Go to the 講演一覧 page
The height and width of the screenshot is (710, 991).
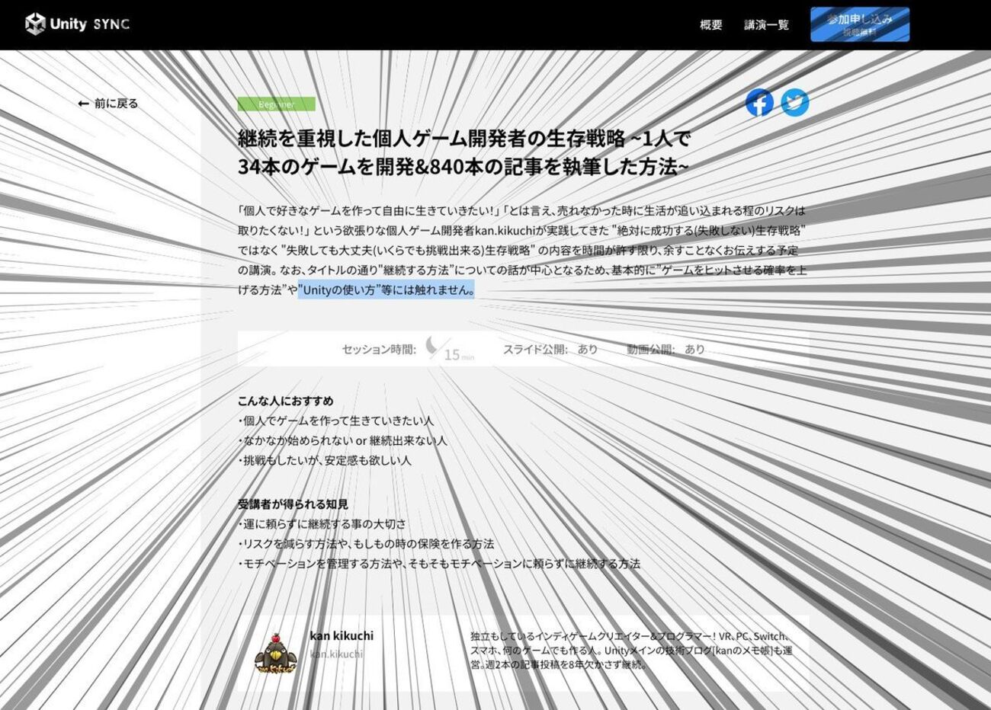(766, 25)
